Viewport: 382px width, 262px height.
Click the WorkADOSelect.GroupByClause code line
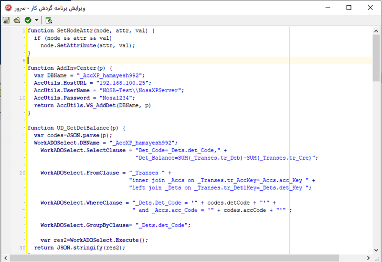pyautogui.click(x=116, y=225)
